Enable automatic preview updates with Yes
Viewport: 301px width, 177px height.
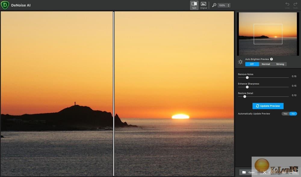coord(285,114)
